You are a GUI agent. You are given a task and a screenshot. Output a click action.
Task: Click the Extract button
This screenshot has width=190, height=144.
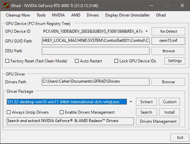click(x=146, y=102)
